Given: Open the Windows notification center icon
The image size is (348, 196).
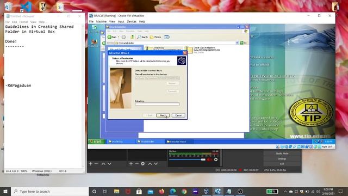Looking at the screenshot, I should pyautogui.click(x=341, y=191).
